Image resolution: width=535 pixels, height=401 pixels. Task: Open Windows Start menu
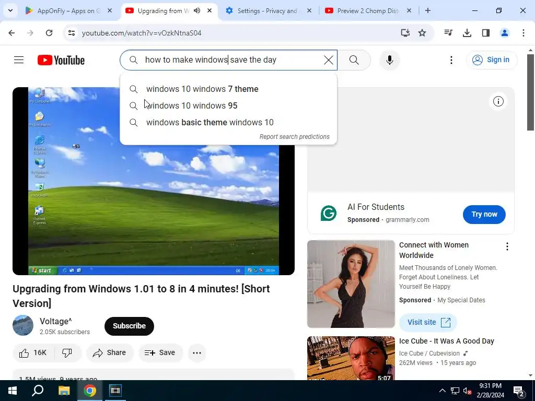(13, 391)
